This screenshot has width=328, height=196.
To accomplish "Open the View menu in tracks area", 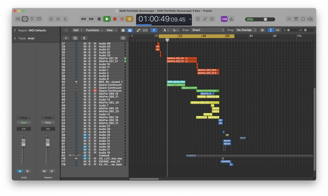I will [111, 30].
